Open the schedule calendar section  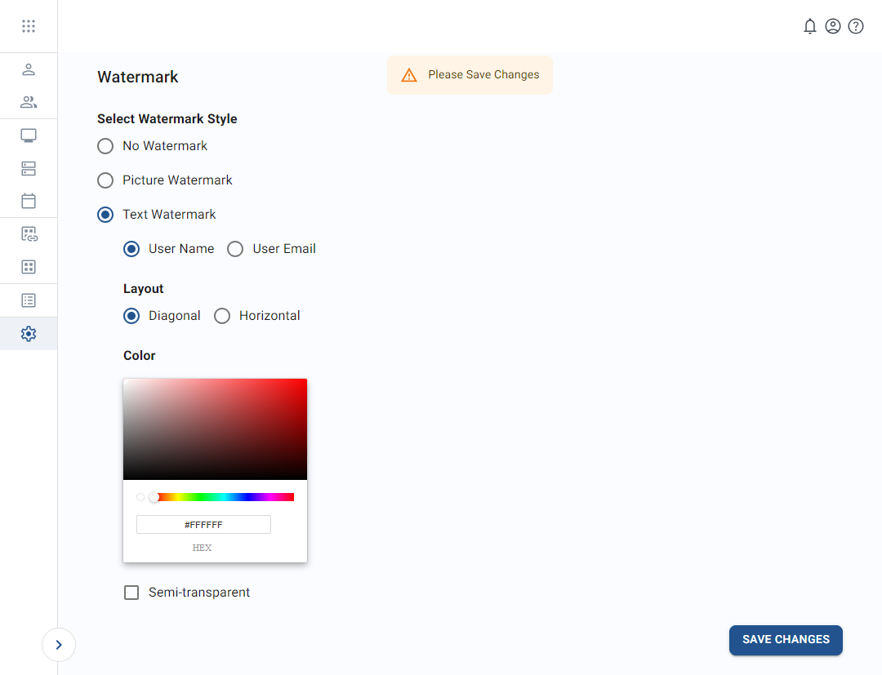click(29, 201)
